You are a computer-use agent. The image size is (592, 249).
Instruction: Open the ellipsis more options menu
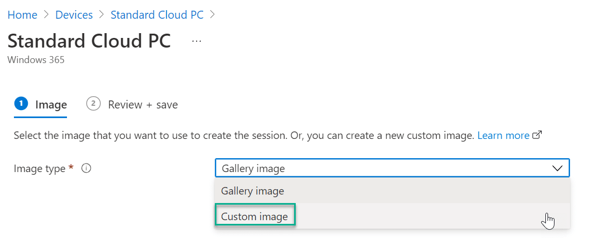[196, 41]
